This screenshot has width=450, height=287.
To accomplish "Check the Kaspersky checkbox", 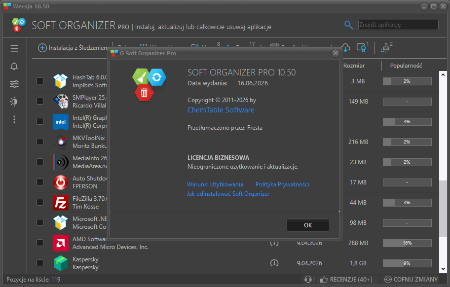I will tap(40, 263).
